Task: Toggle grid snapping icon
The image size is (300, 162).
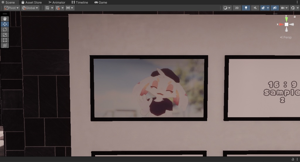Action: [x=58, y=8]
